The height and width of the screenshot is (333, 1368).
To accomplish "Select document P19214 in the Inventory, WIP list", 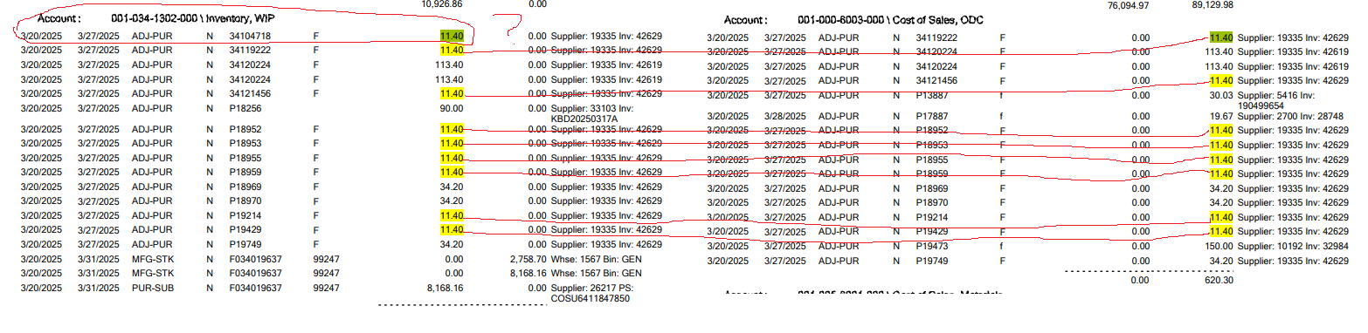I will click(245, 215).
